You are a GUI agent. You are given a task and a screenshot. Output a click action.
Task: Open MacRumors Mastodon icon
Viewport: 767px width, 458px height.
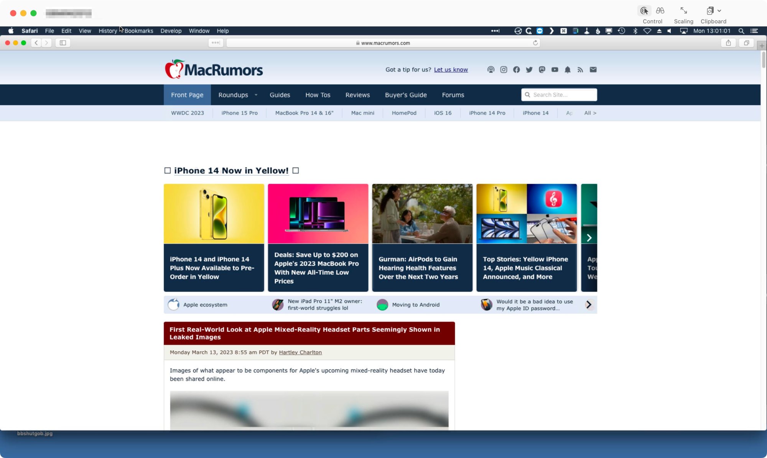pos(542,69)
